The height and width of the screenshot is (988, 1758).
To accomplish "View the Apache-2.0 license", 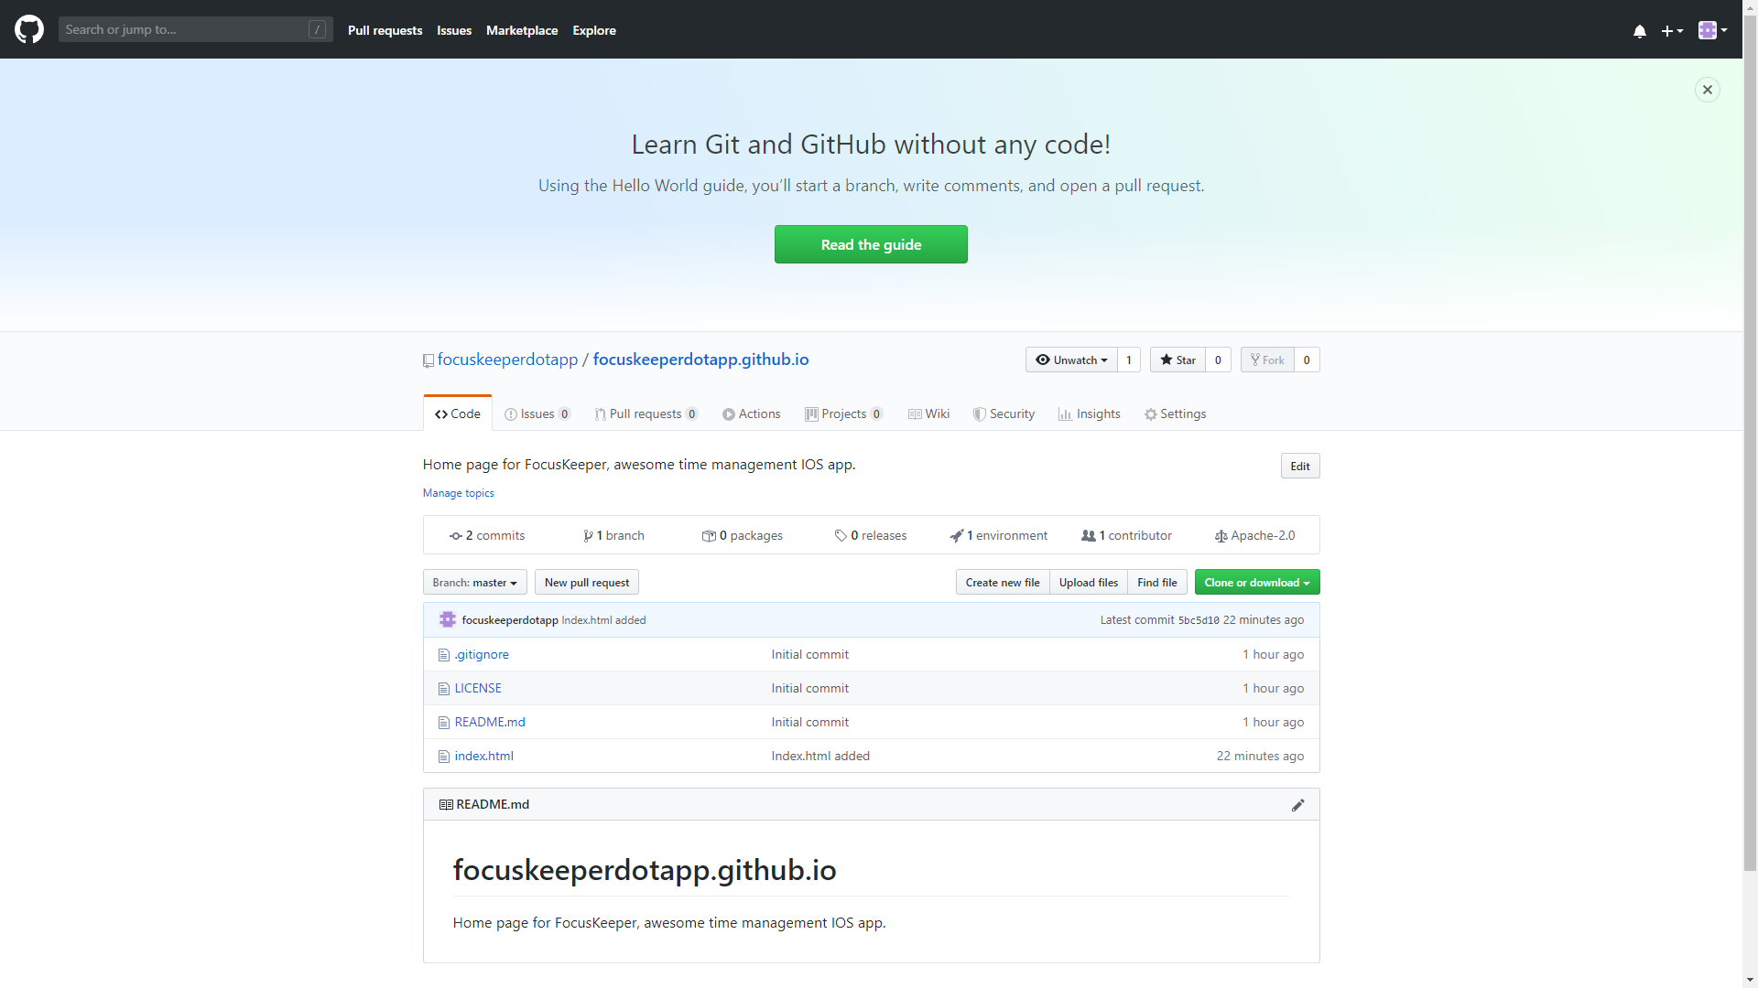I will coord(1254,536).
